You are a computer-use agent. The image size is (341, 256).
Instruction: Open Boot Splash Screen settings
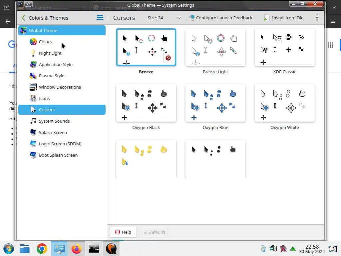[x=62, y=155]
